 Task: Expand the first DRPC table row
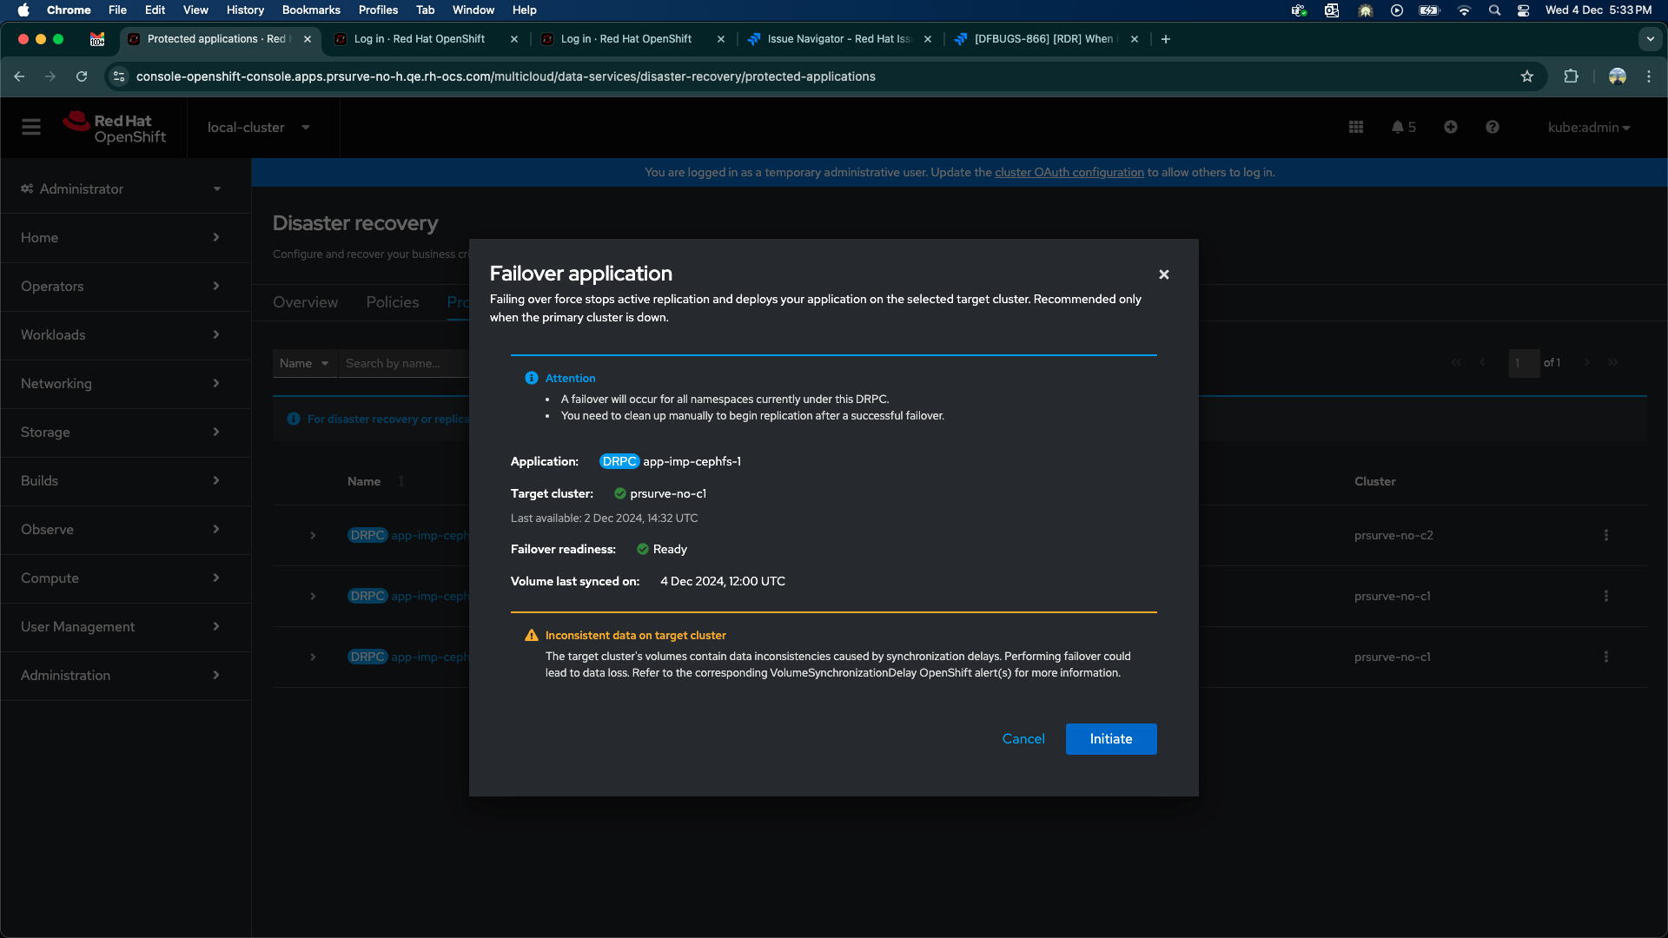(x=314, y=536)
